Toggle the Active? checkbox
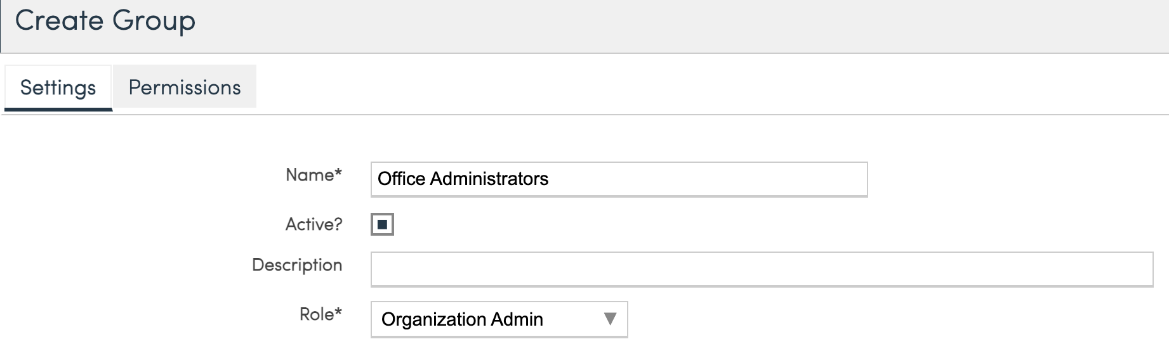The width and height of the screenshot is (1169, 351). tap(382, 224)
